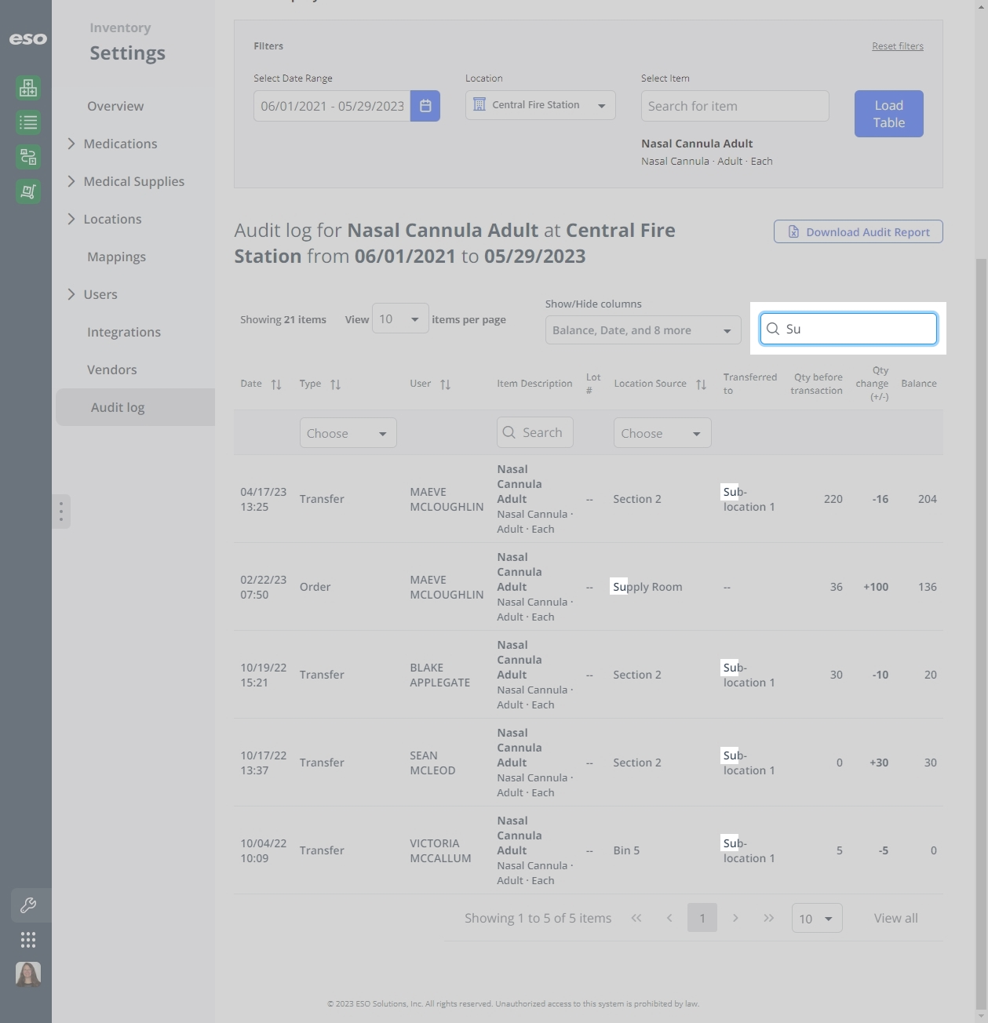Click the VICTORIA MCCALLUM user cell
This screenshot has width=988, height=1023.
point(440,850)
